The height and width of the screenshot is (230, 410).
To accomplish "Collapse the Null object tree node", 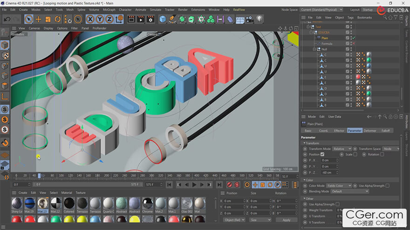I will coord(314,49).
